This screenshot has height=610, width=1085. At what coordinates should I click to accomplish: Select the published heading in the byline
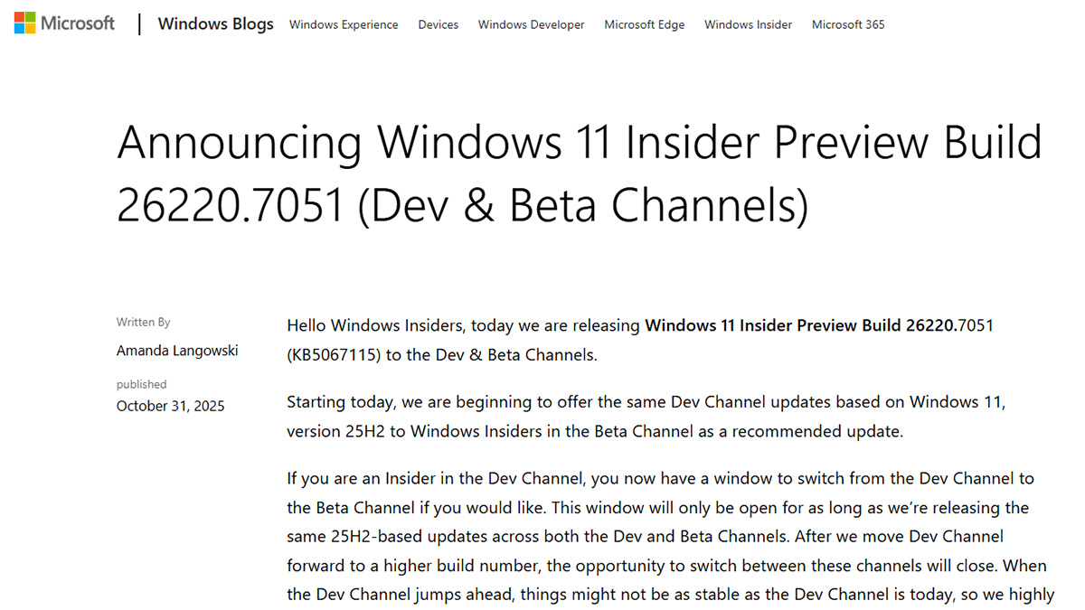coord(141,384)
